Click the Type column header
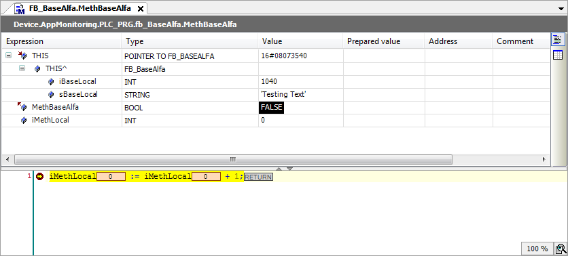 click(190, 41)
